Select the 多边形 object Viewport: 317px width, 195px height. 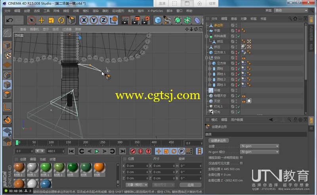[x=219, y=25]
